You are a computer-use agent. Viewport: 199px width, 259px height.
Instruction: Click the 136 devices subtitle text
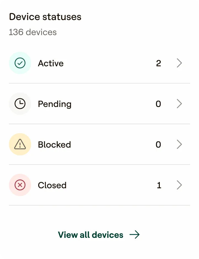point(33,32)
